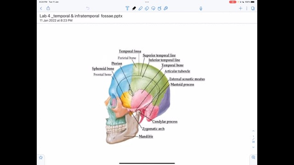This screenshot has height=165, width=294.
Task: Select the Lasso selection tool
Action: (153, 8)
